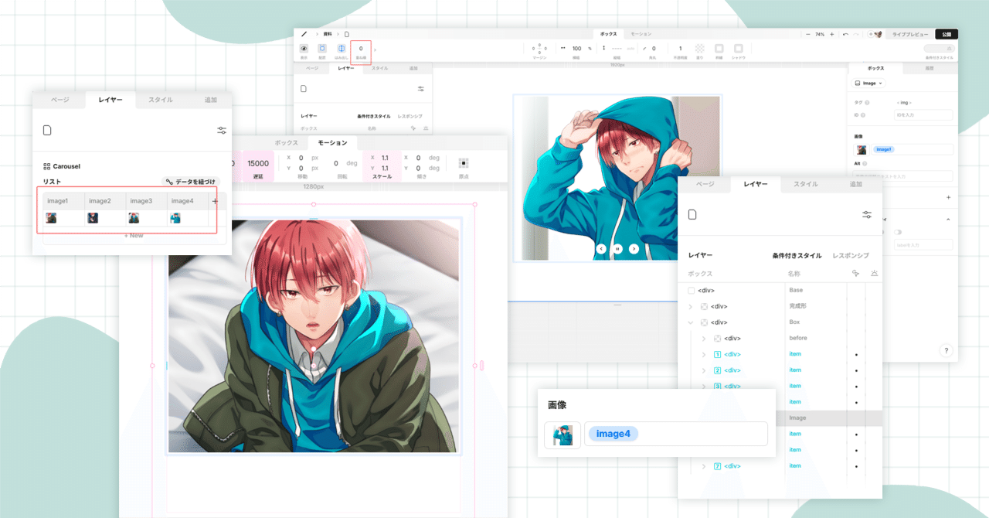This screenshot has height=518, width=989.
Task: Click the 枠線 border icon in the toolbar
Action: 719,48
